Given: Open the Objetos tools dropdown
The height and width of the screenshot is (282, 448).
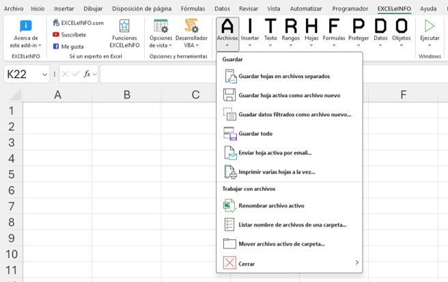Looking at the screenshot, I should pyautogui.click(x=401, y=33).
